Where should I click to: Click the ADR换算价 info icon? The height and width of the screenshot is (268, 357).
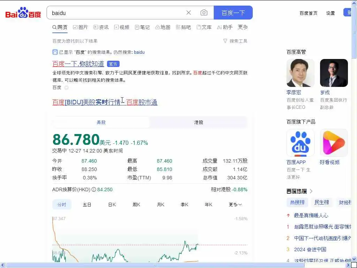tap(93, 189)
